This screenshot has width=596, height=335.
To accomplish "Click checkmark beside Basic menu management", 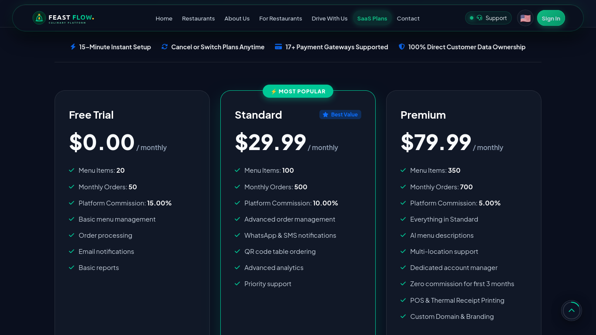I will (72, 219).
